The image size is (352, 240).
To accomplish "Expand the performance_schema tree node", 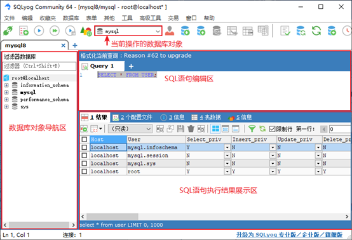I will tap(6, 99).
